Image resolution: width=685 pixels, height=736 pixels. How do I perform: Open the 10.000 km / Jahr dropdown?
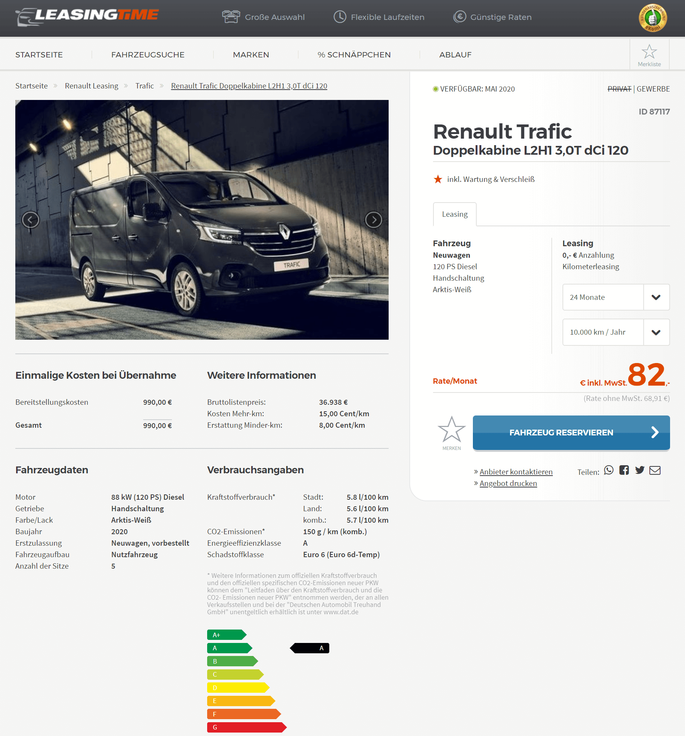[x=616, y=332]
